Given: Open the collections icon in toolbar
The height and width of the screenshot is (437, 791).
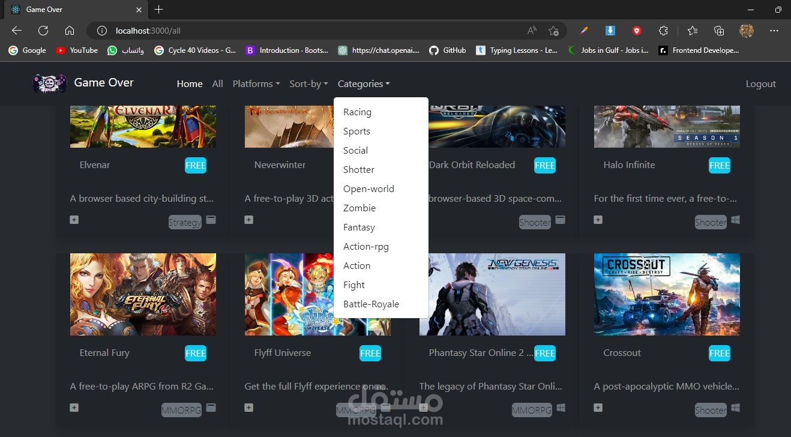Looking at the screenshot, I should pos(719,31).
